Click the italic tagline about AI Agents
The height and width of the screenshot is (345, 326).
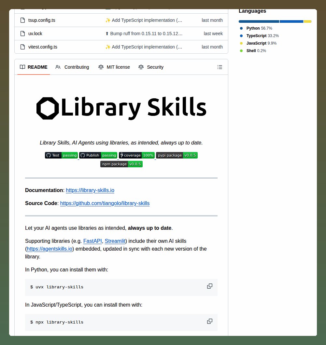click(121, 143)
